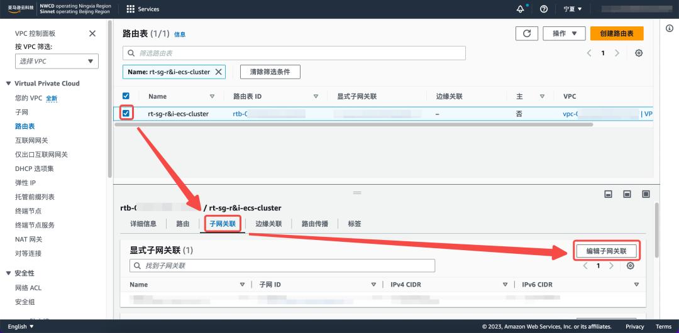The height and width of the screenshot is (333, 679).
Task: Open 互联网网关 in the sidebar
Action: [31, 140]
